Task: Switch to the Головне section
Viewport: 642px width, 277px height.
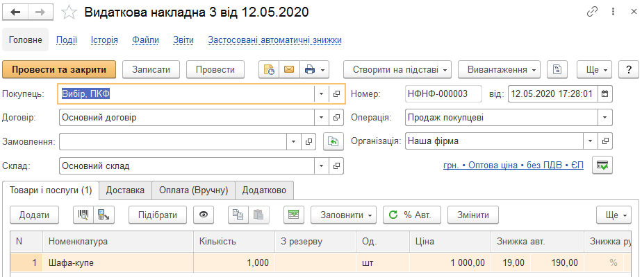Action: (26, 40)
